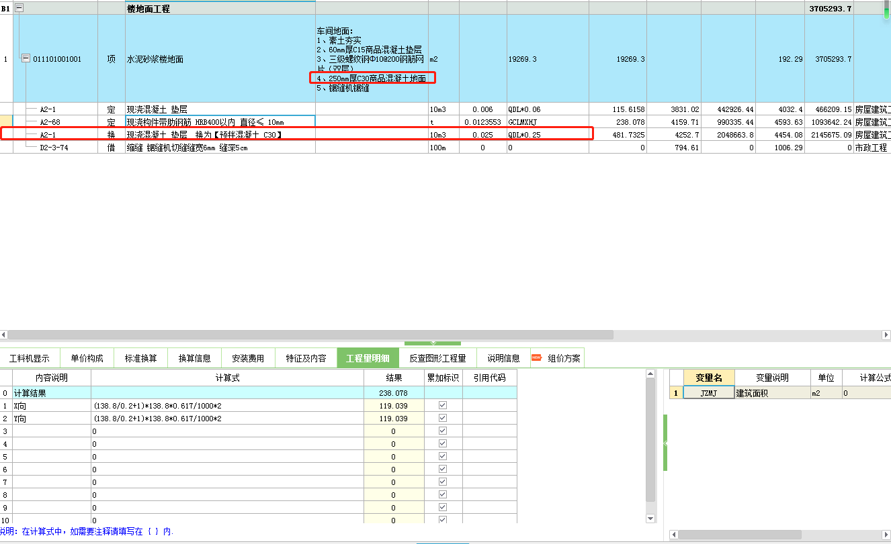Click the 水泥砂浆楼地面 name cell

pyautogui.click(x=220, y=59)
